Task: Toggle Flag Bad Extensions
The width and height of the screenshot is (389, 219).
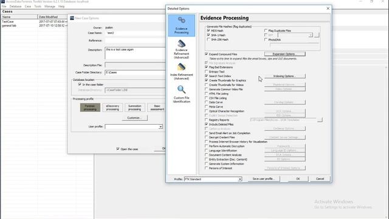Action: pyautogui.click(x=207, y=67)
